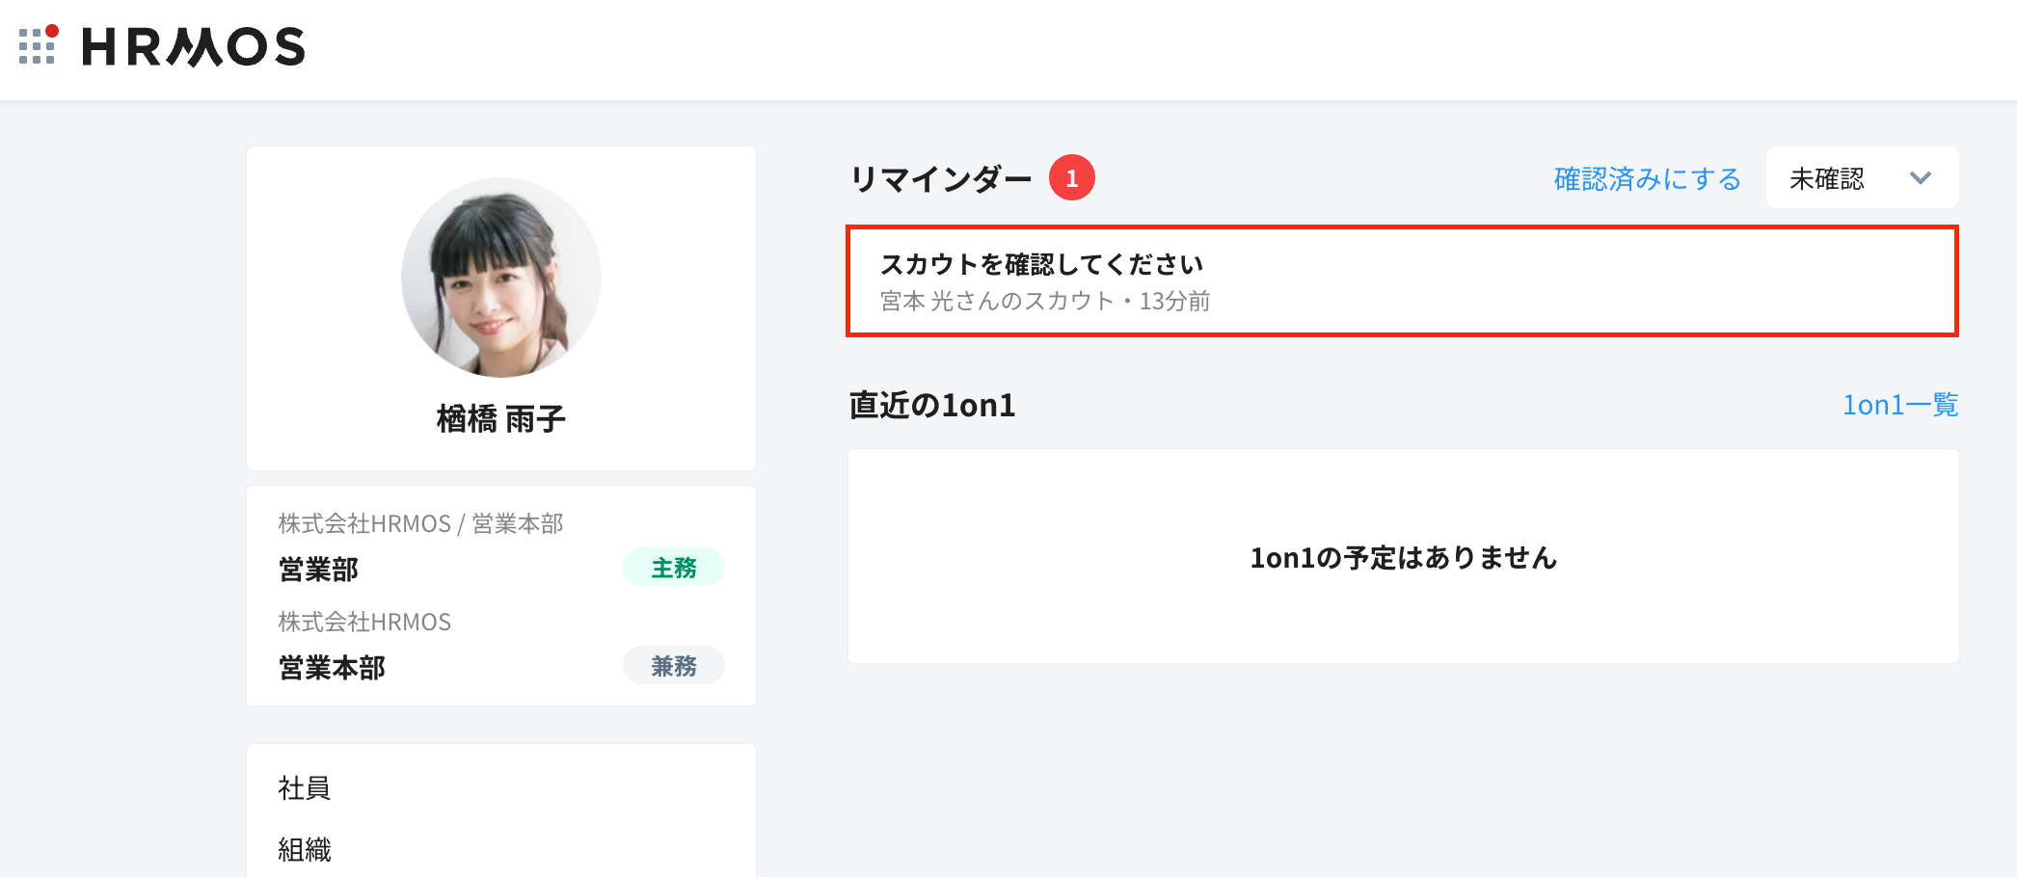Click 確認済みにする link
This screenshot has height=877, width=2017.
click(x=1647, y=179)
